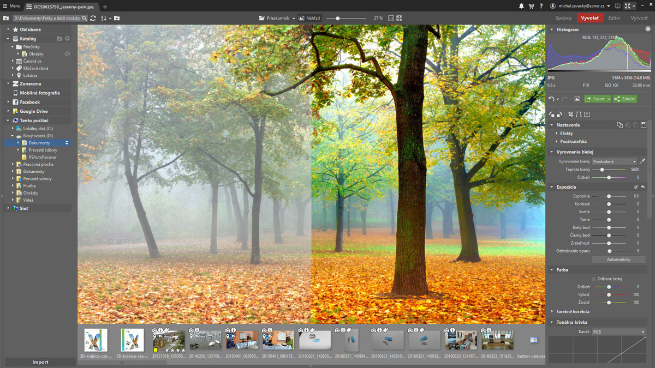
Task: Click the Teplota bielej slider handle
Action: tap(602, 170)
